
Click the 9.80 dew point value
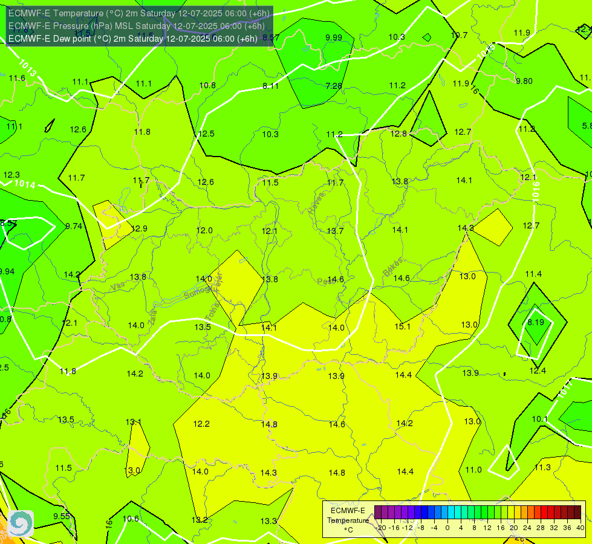[x=524, y=81]
